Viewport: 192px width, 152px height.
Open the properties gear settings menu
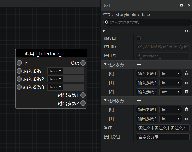click(187, 31)
